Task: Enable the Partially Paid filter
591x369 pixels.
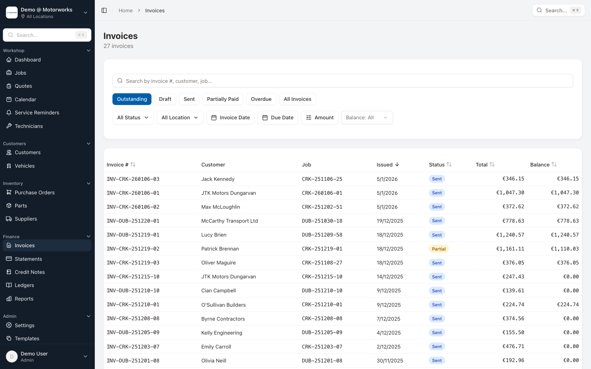Action: click(x=222, y=99)
